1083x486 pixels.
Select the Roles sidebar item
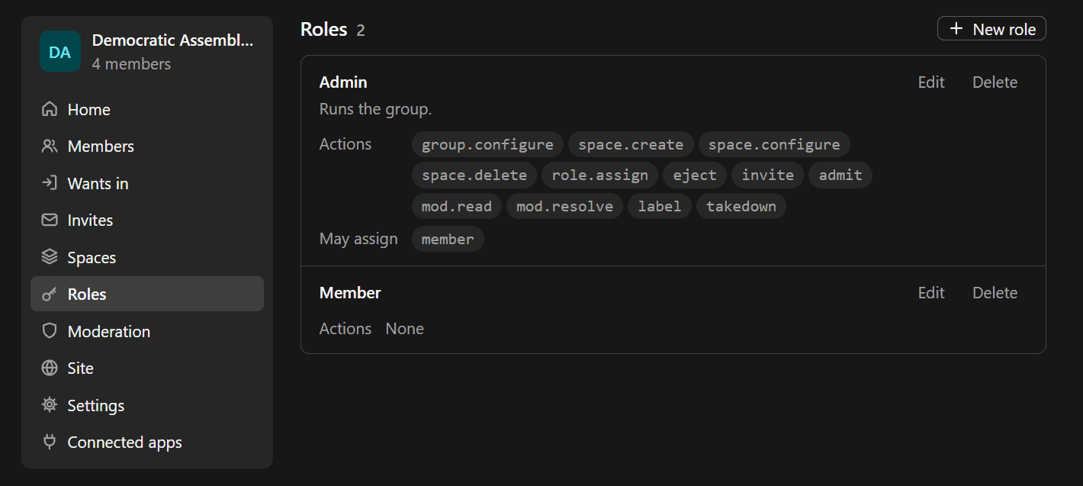point(147,294)
